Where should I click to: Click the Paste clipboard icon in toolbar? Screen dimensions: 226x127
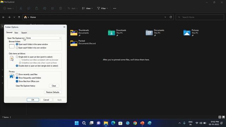[x=37, y=8]
